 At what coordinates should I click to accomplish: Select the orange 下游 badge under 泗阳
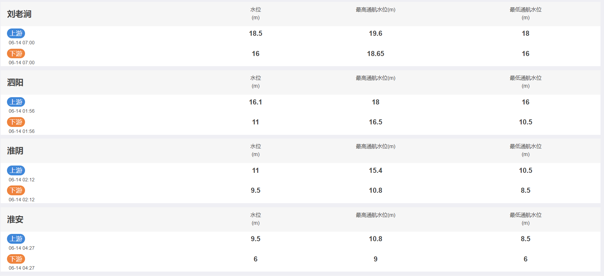[x=16, y=122]
